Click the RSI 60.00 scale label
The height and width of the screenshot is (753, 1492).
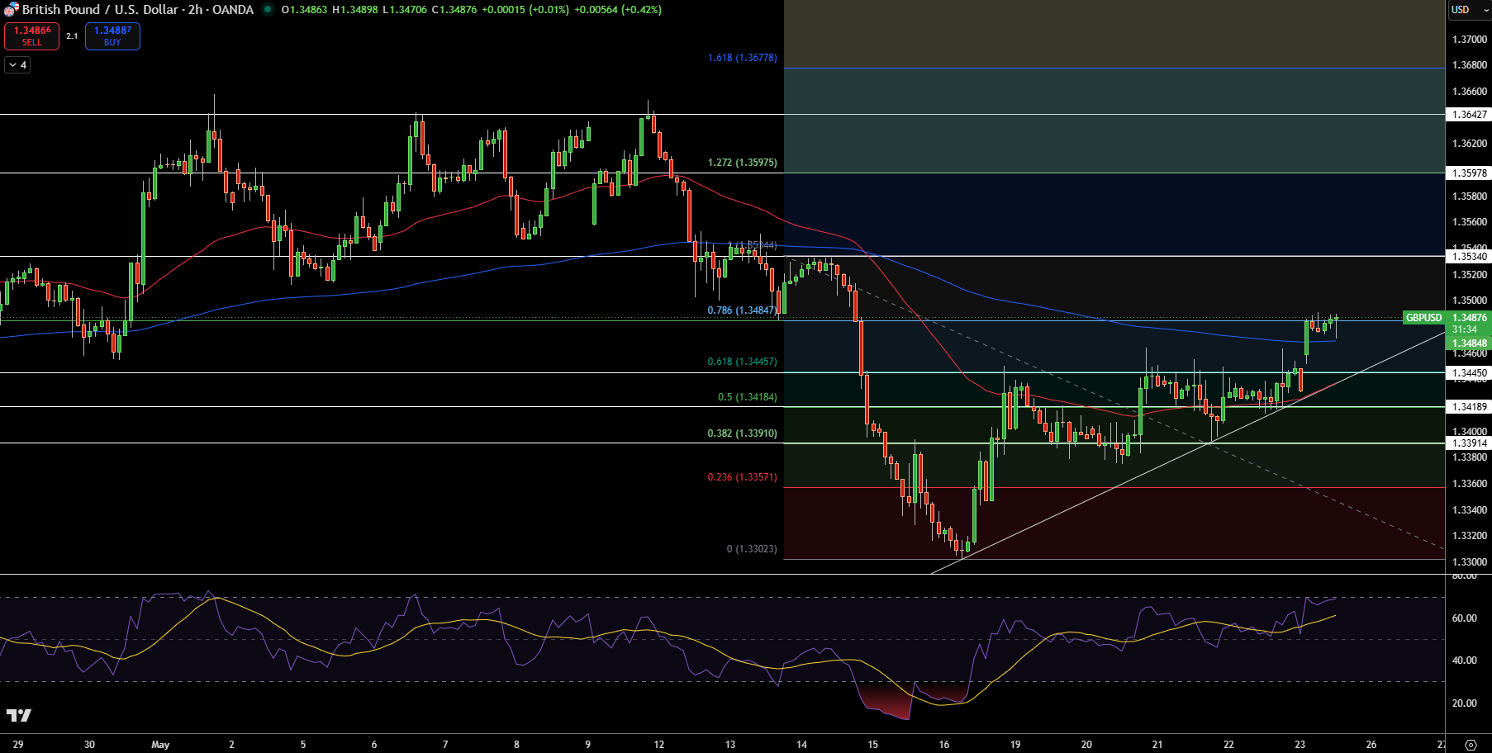click(1465, 618)
